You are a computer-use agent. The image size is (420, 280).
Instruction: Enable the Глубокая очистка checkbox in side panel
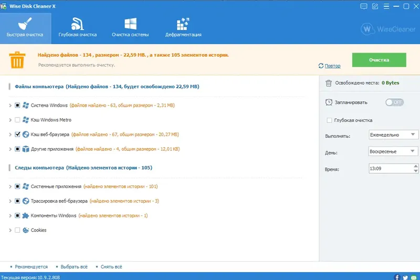(329, 120)
